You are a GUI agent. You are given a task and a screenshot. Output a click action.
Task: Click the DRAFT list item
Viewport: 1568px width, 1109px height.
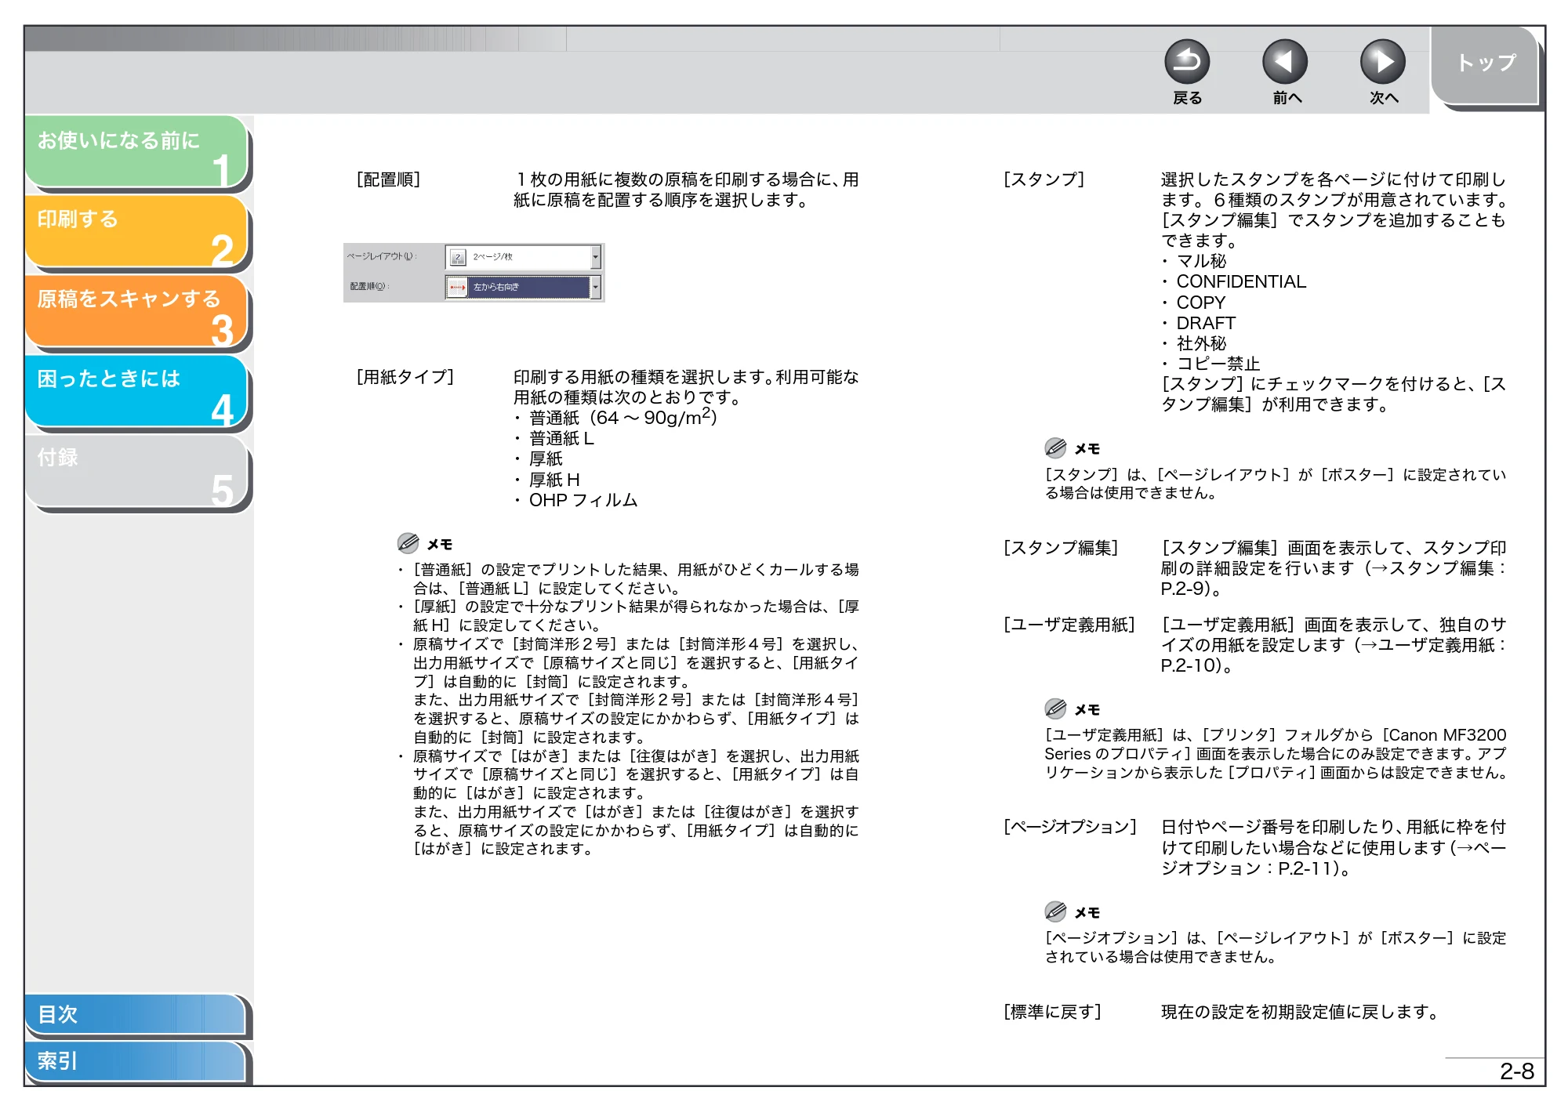click(1206, 323)
